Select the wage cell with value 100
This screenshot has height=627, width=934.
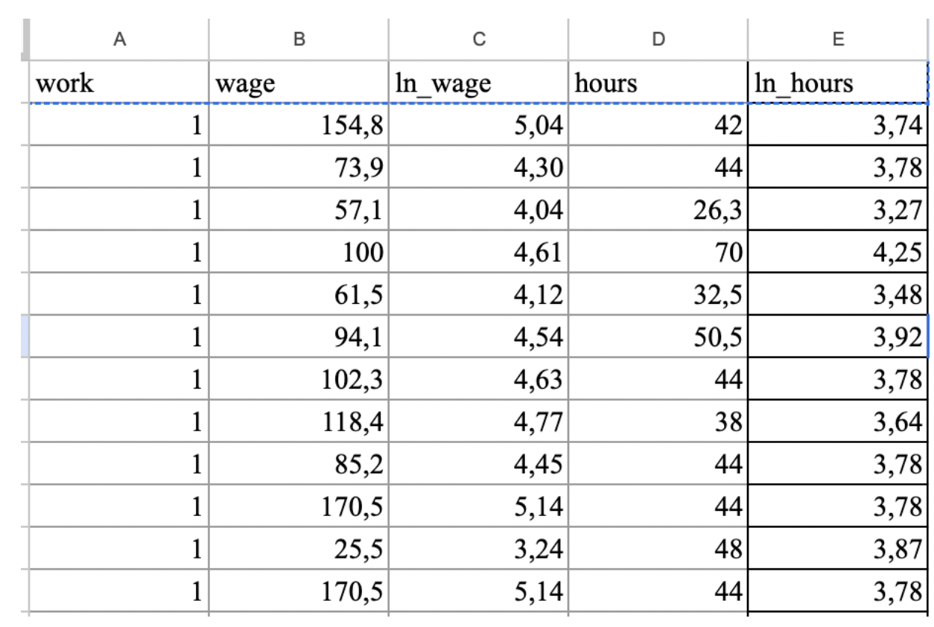[x=299, y=253]
